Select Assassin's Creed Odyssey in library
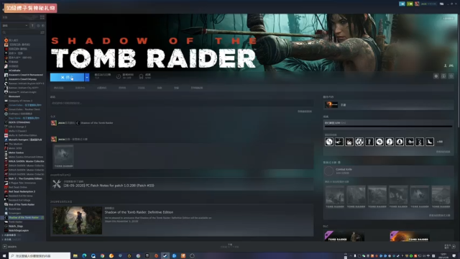Viewport: 460px width, 259px height. 22,79
